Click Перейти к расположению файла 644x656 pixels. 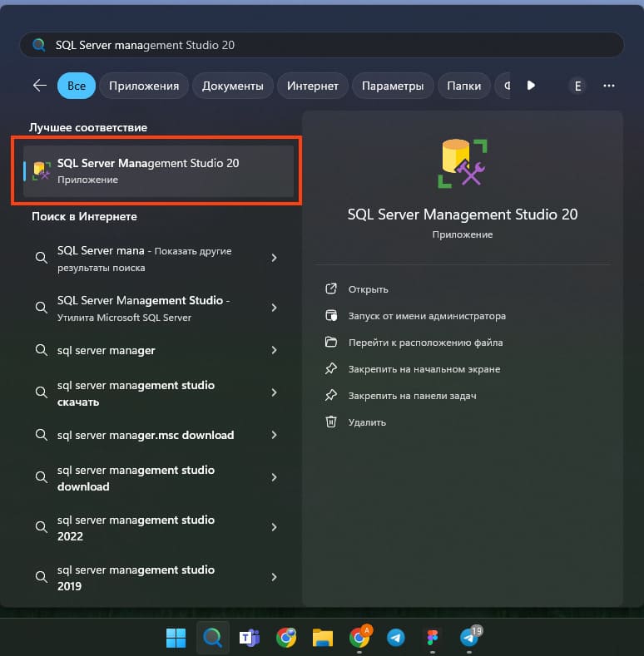pyautogui.click(x=426, y=343)
